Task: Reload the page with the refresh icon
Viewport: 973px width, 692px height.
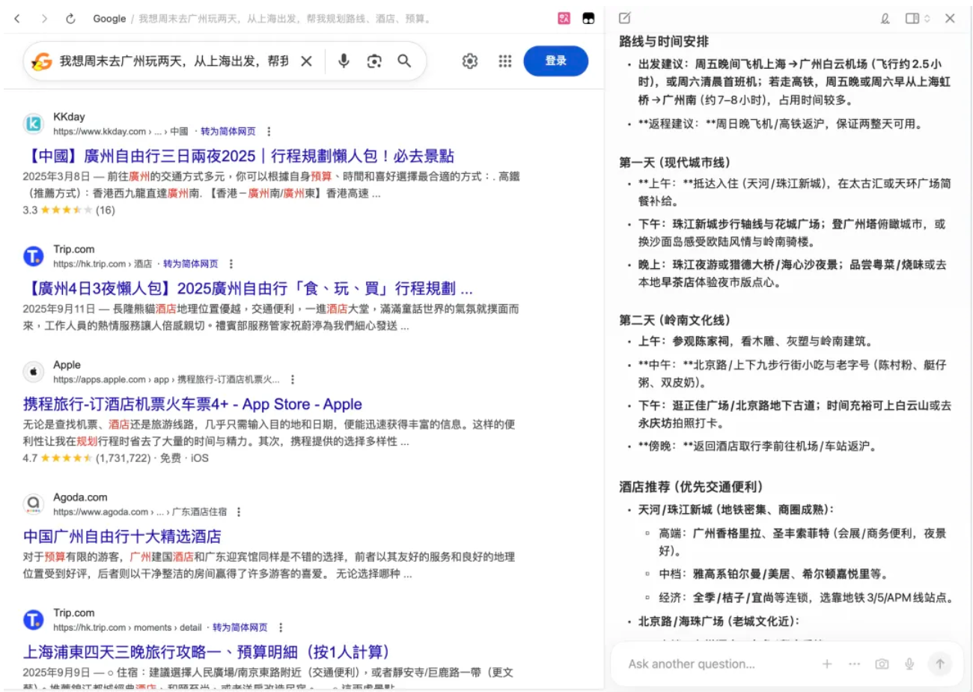Action: point(70,18)
